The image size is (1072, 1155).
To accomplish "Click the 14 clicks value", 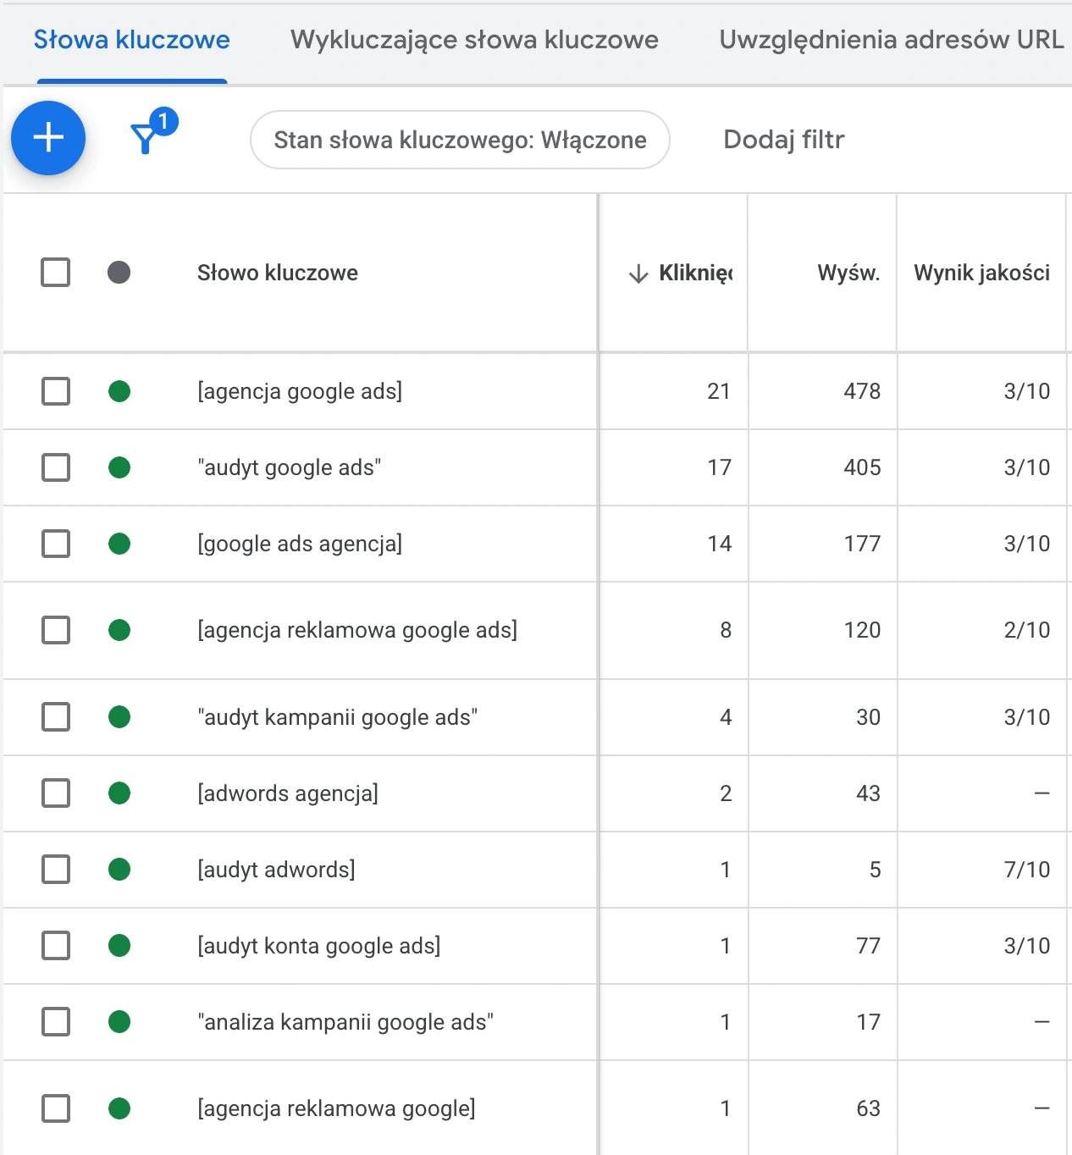I will [720, 544].
